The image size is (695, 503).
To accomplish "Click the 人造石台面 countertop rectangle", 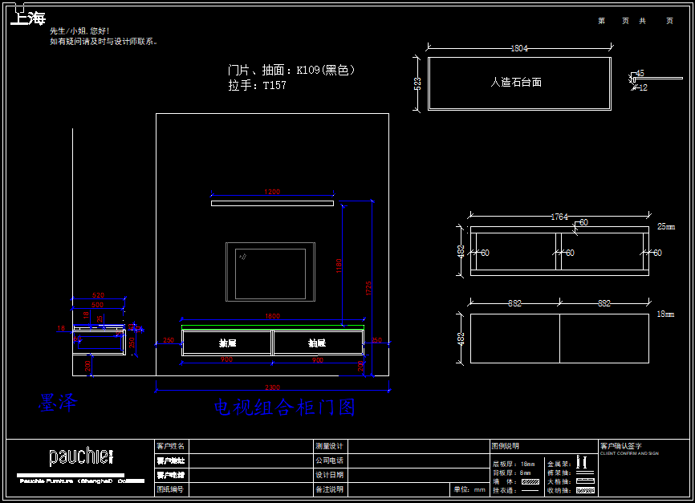I will (518, 83).
